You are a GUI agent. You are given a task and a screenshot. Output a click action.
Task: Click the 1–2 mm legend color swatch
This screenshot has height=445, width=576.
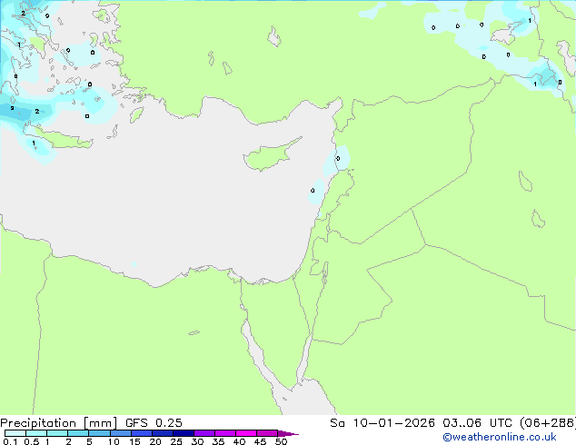(57, 433)
